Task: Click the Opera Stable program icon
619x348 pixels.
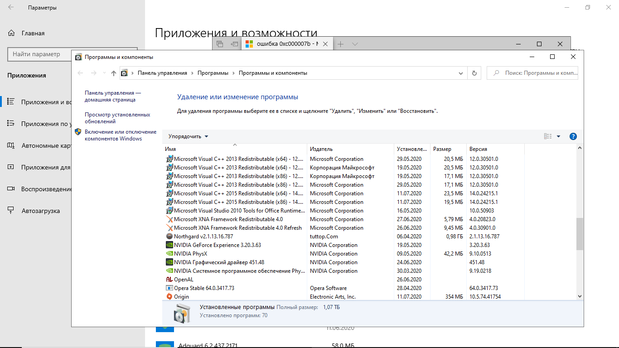Action: pyautogui.click(x=169, y=288)
